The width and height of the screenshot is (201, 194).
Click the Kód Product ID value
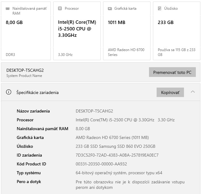(101, 164)
